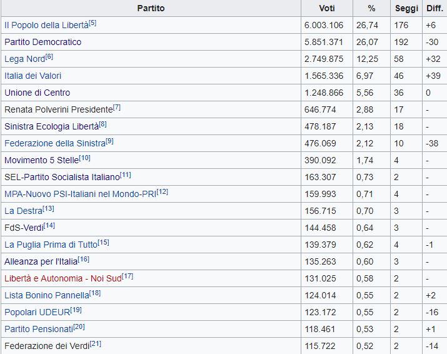
Task: Select the Partito column header cell
Action: [x=150, y=8]
